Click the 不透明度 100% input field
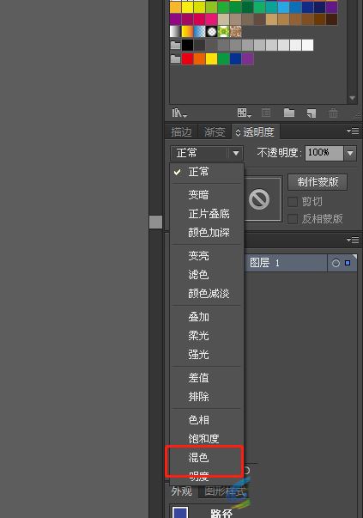 coord(324,153)
